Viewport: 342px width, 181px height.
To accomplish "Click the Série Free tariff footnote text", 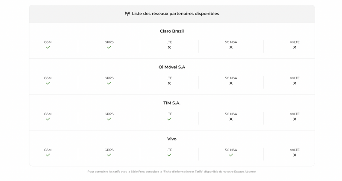I will coord(172,172).
